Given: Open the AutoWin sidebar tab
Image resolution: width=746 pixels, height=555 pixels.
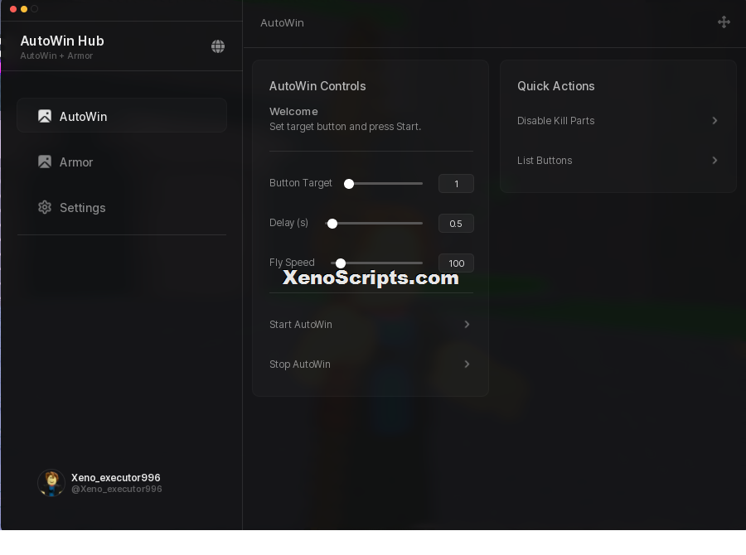Looking at the screenshot, I should [x=122, y=116].
